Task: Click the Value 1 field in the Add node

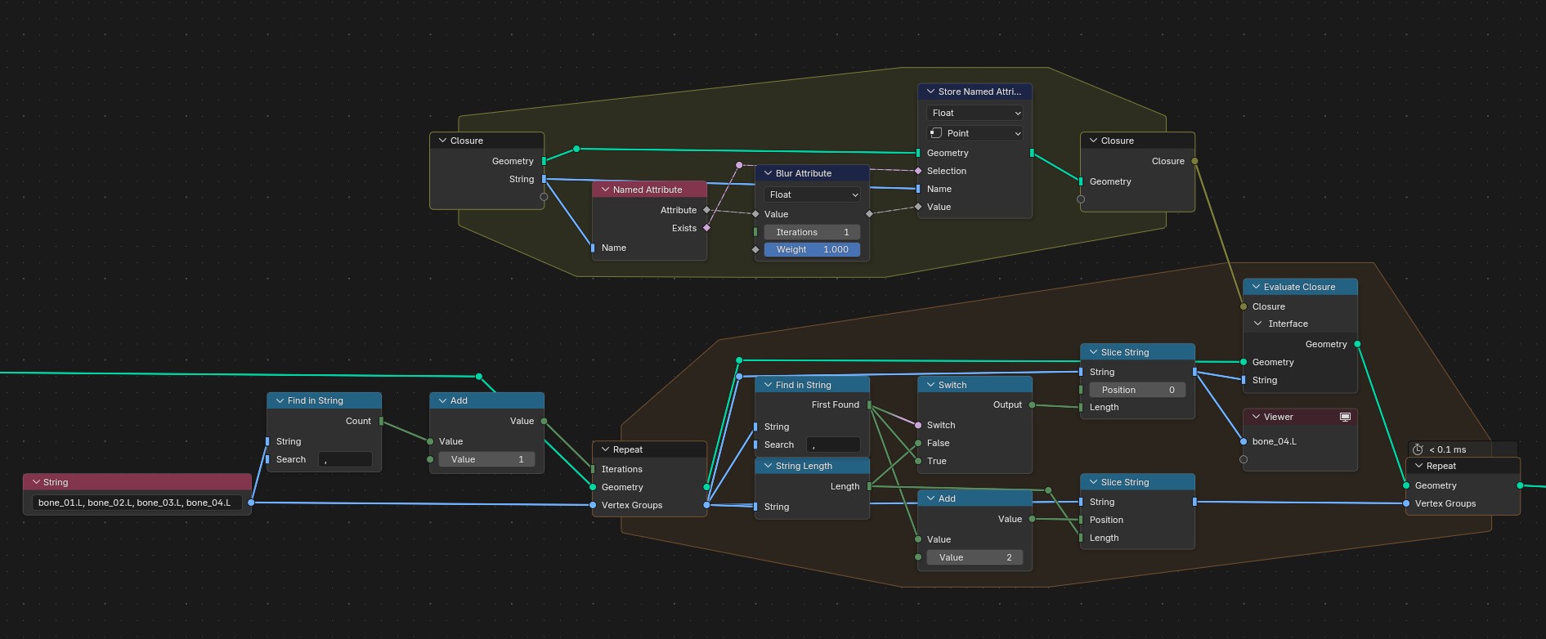Action: pos(486,459)
